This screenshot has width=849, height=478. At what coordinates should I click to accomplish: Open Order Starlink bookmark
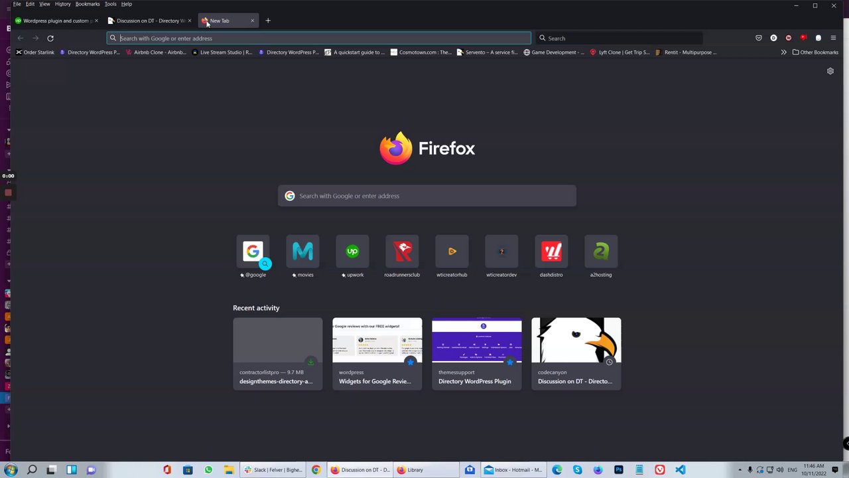[x=35, y=52]
